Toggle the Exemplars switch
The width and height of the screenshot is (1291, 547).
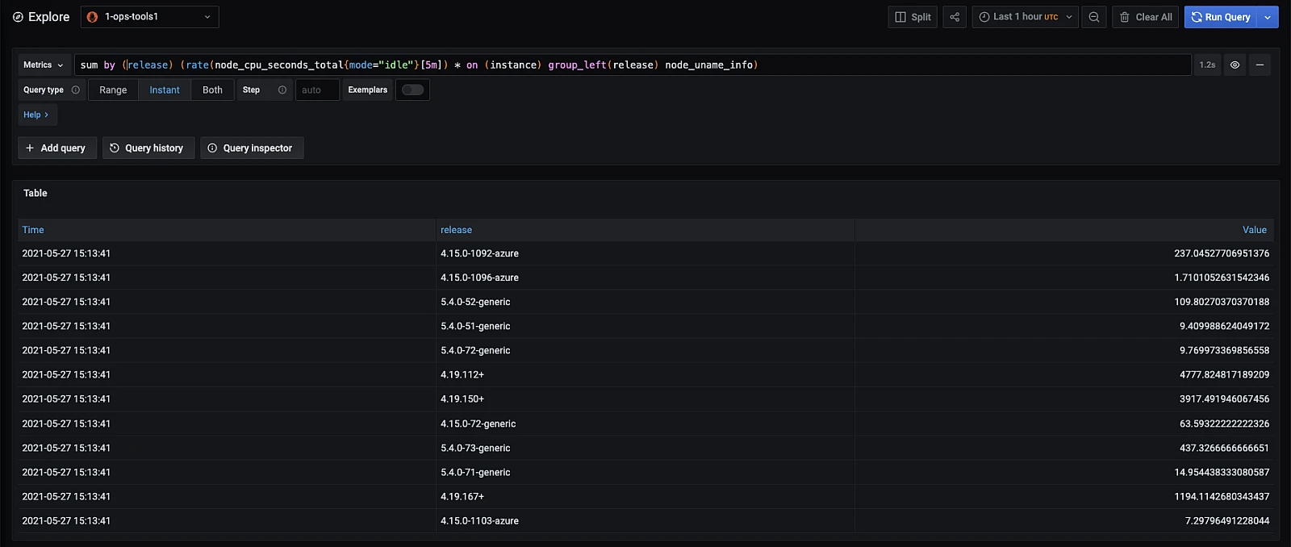(412, 90)
